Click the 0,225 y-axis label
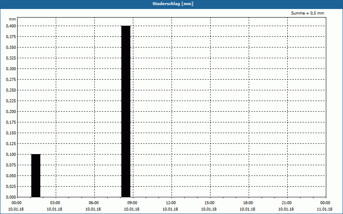343x214 pixels. [11, 101]
